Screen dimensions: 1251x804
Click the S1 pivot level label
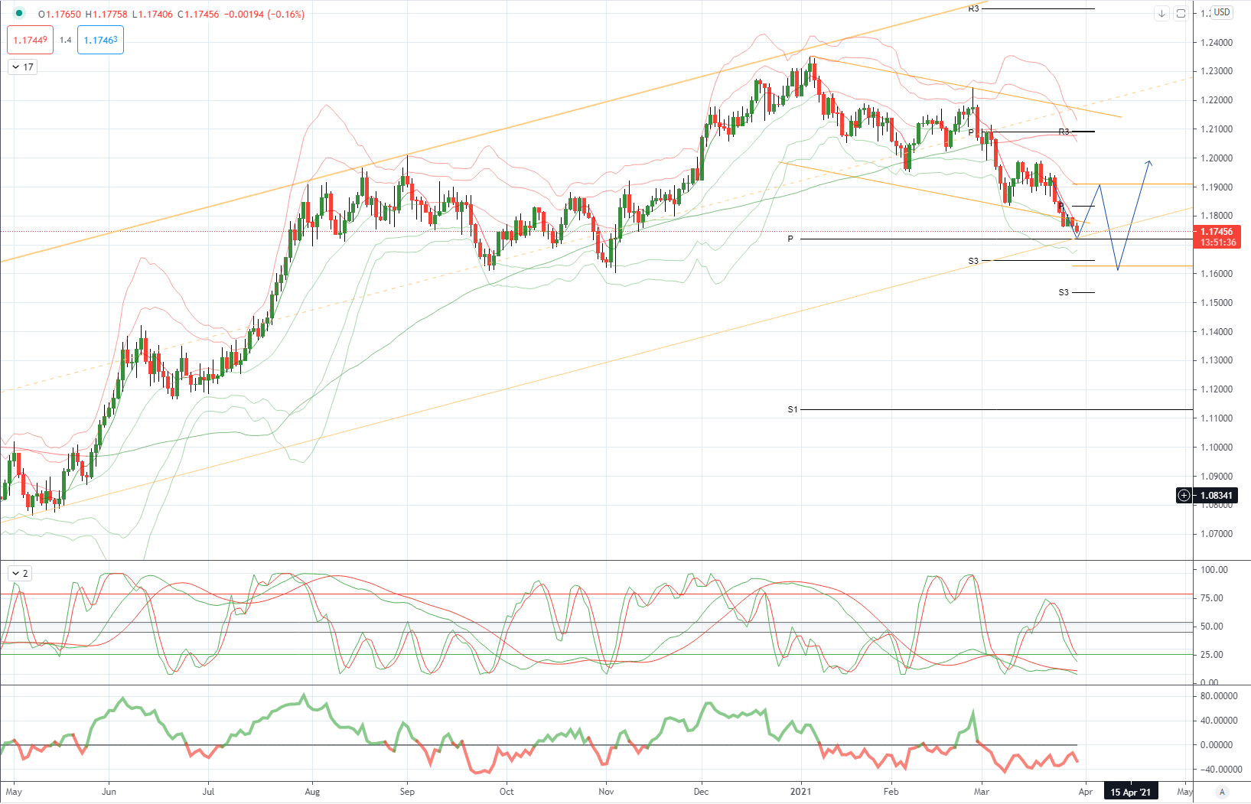793,410
